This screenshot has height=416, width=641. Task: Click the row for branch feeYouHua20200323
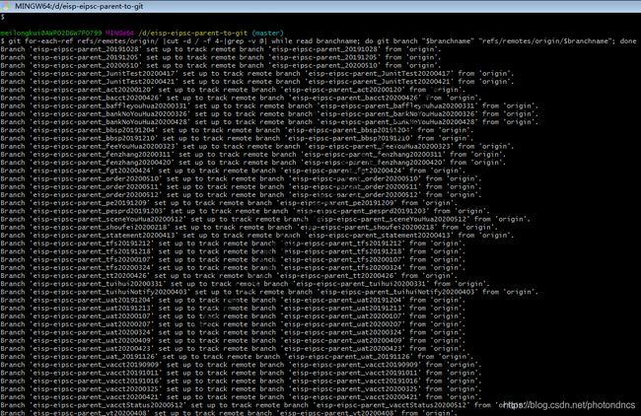point(257,146)
